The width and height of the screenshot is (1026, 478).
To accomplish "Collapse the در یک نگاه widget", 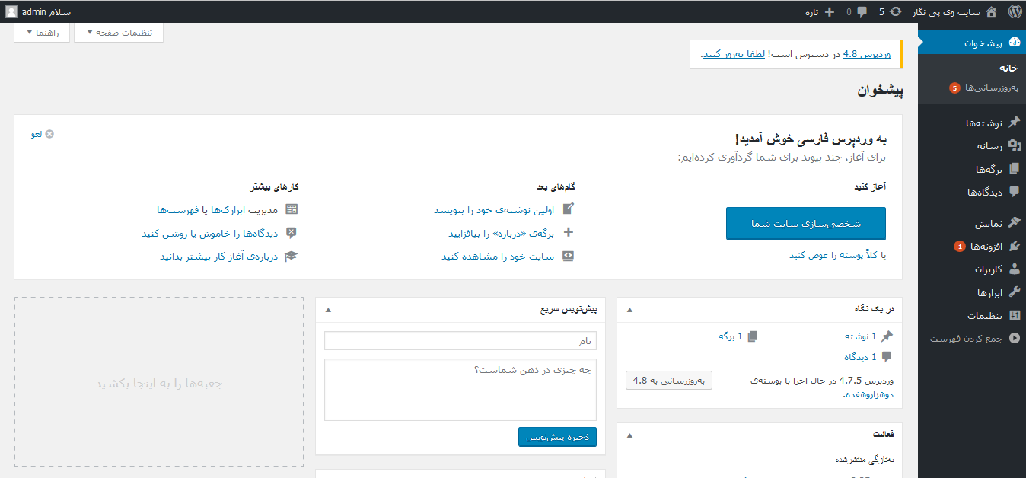I will point(629,310).
